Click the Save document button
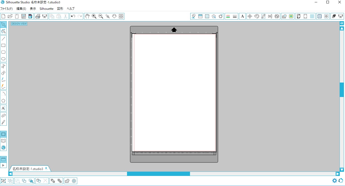345x186 pixels. pos(23,16)
